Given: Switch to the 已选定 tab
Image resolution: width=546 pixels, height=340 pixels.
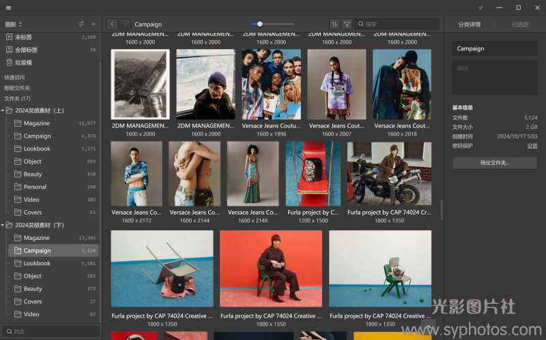Looking at the screenshot, I should pos(520,25).
